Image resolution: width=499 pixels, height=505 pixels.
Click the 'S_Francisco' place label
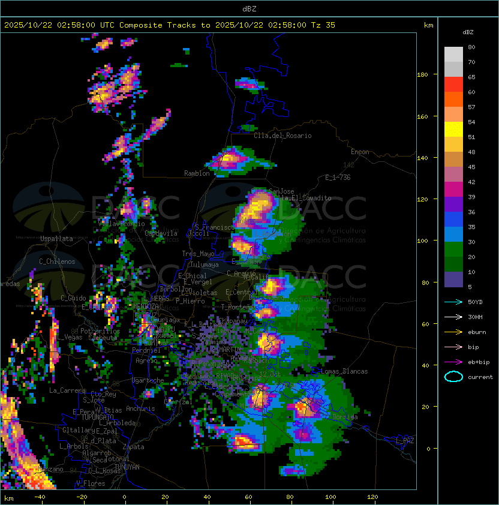[x=215, y=227]
